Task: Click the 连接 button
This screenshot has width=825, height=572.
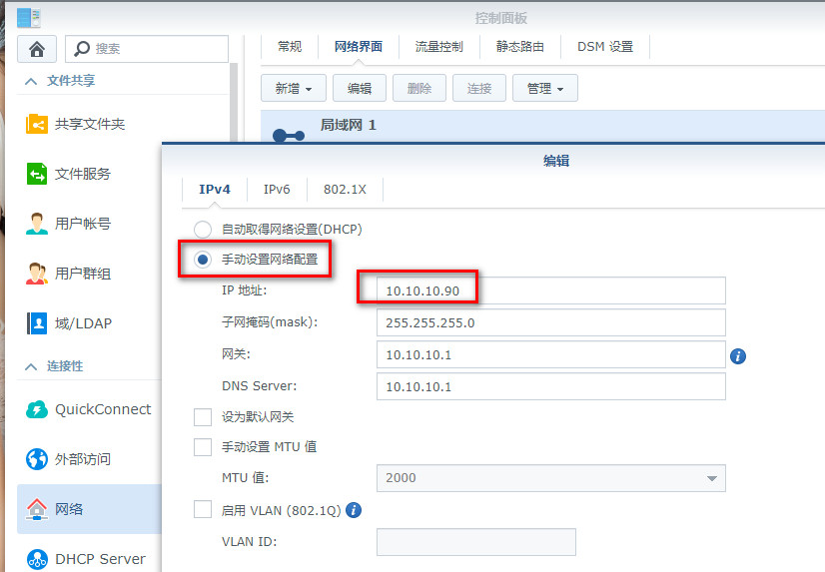Action: 479,88
